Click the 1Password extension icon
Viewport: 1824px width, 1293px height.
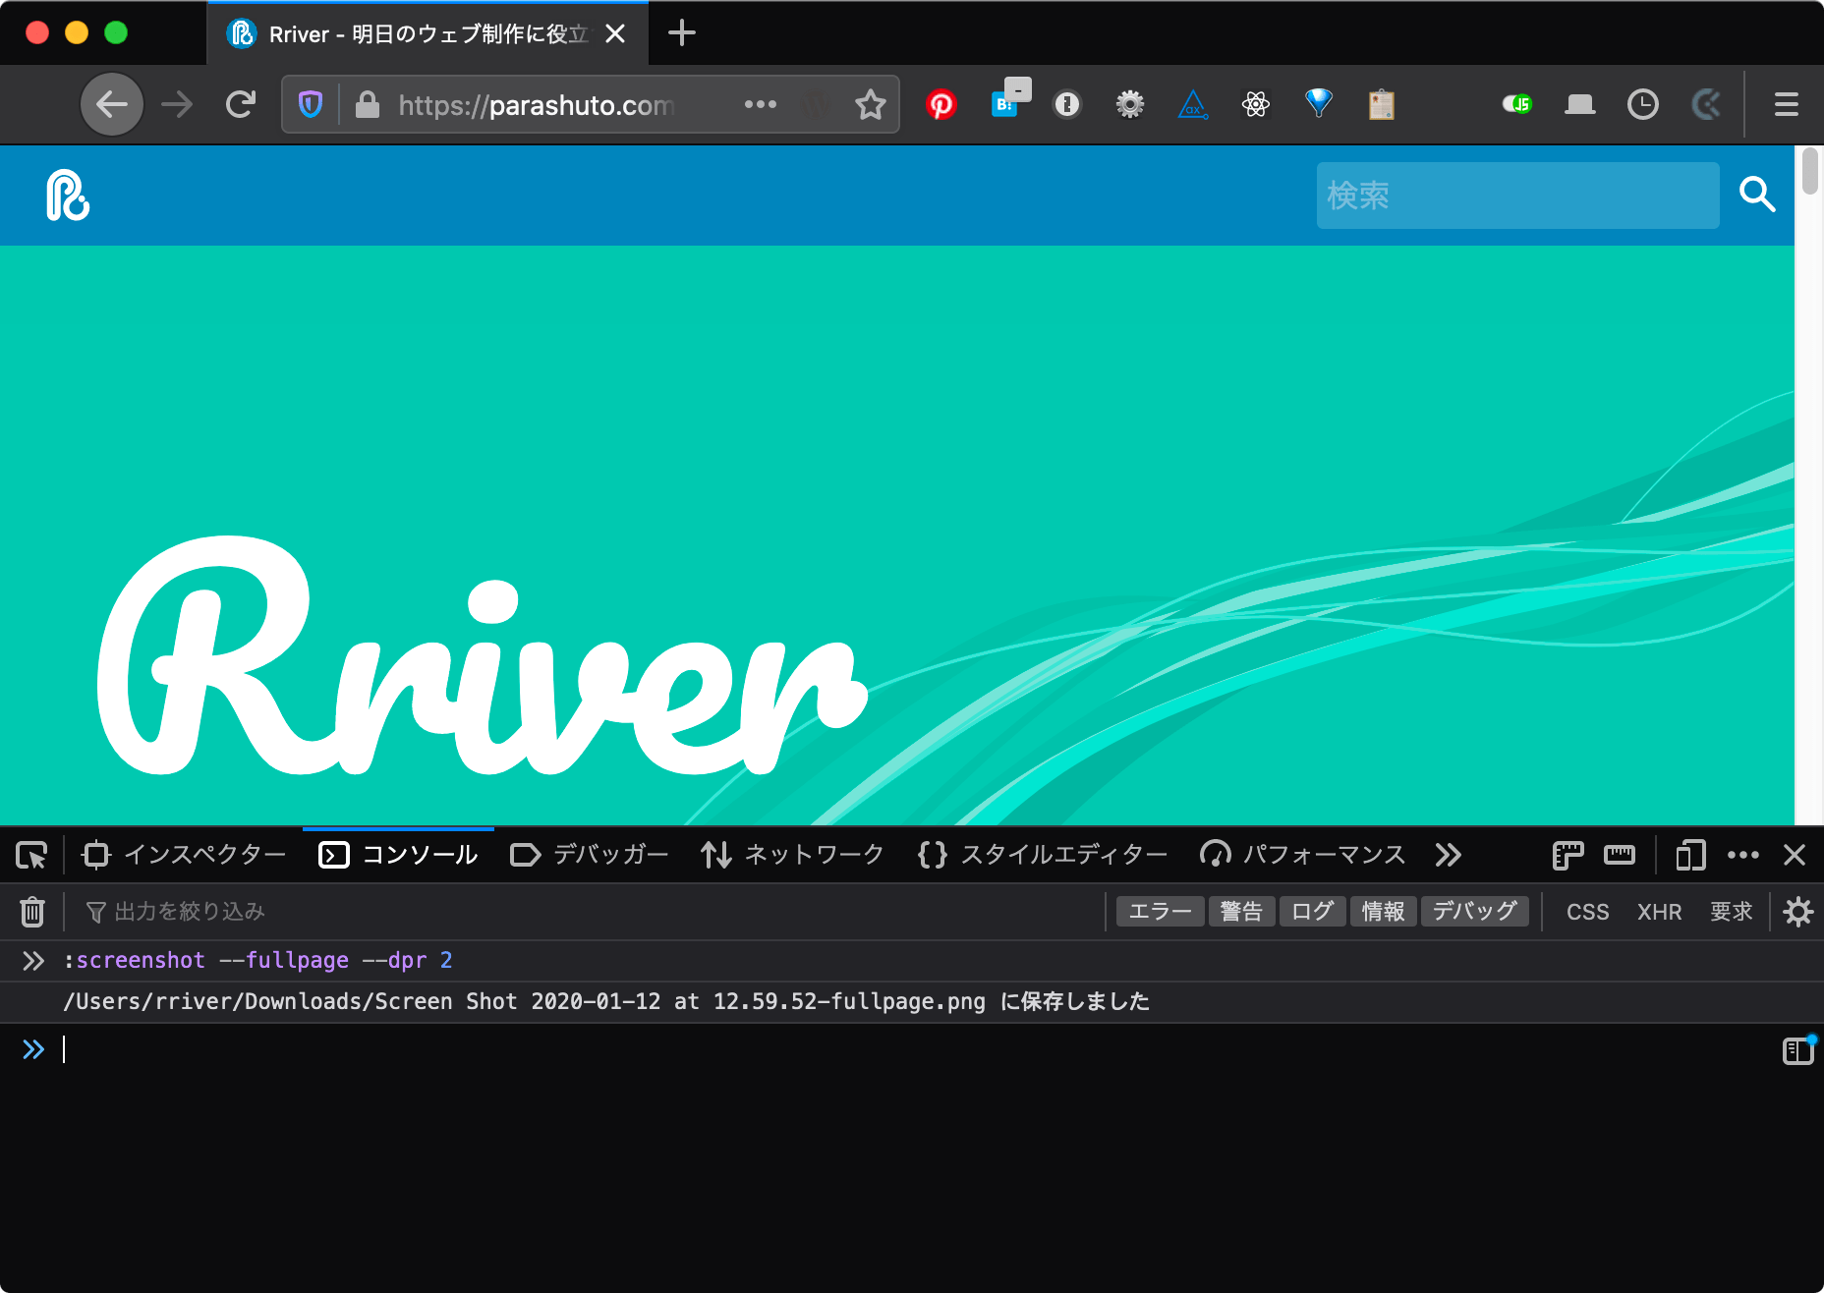click(x=1067, y=104)
